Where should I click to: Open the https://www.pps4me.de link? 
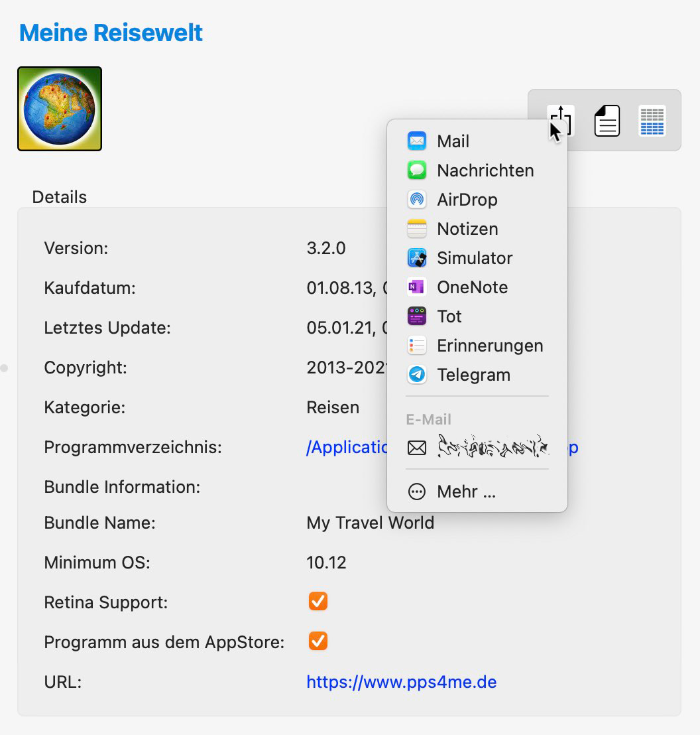pos(402,681)
